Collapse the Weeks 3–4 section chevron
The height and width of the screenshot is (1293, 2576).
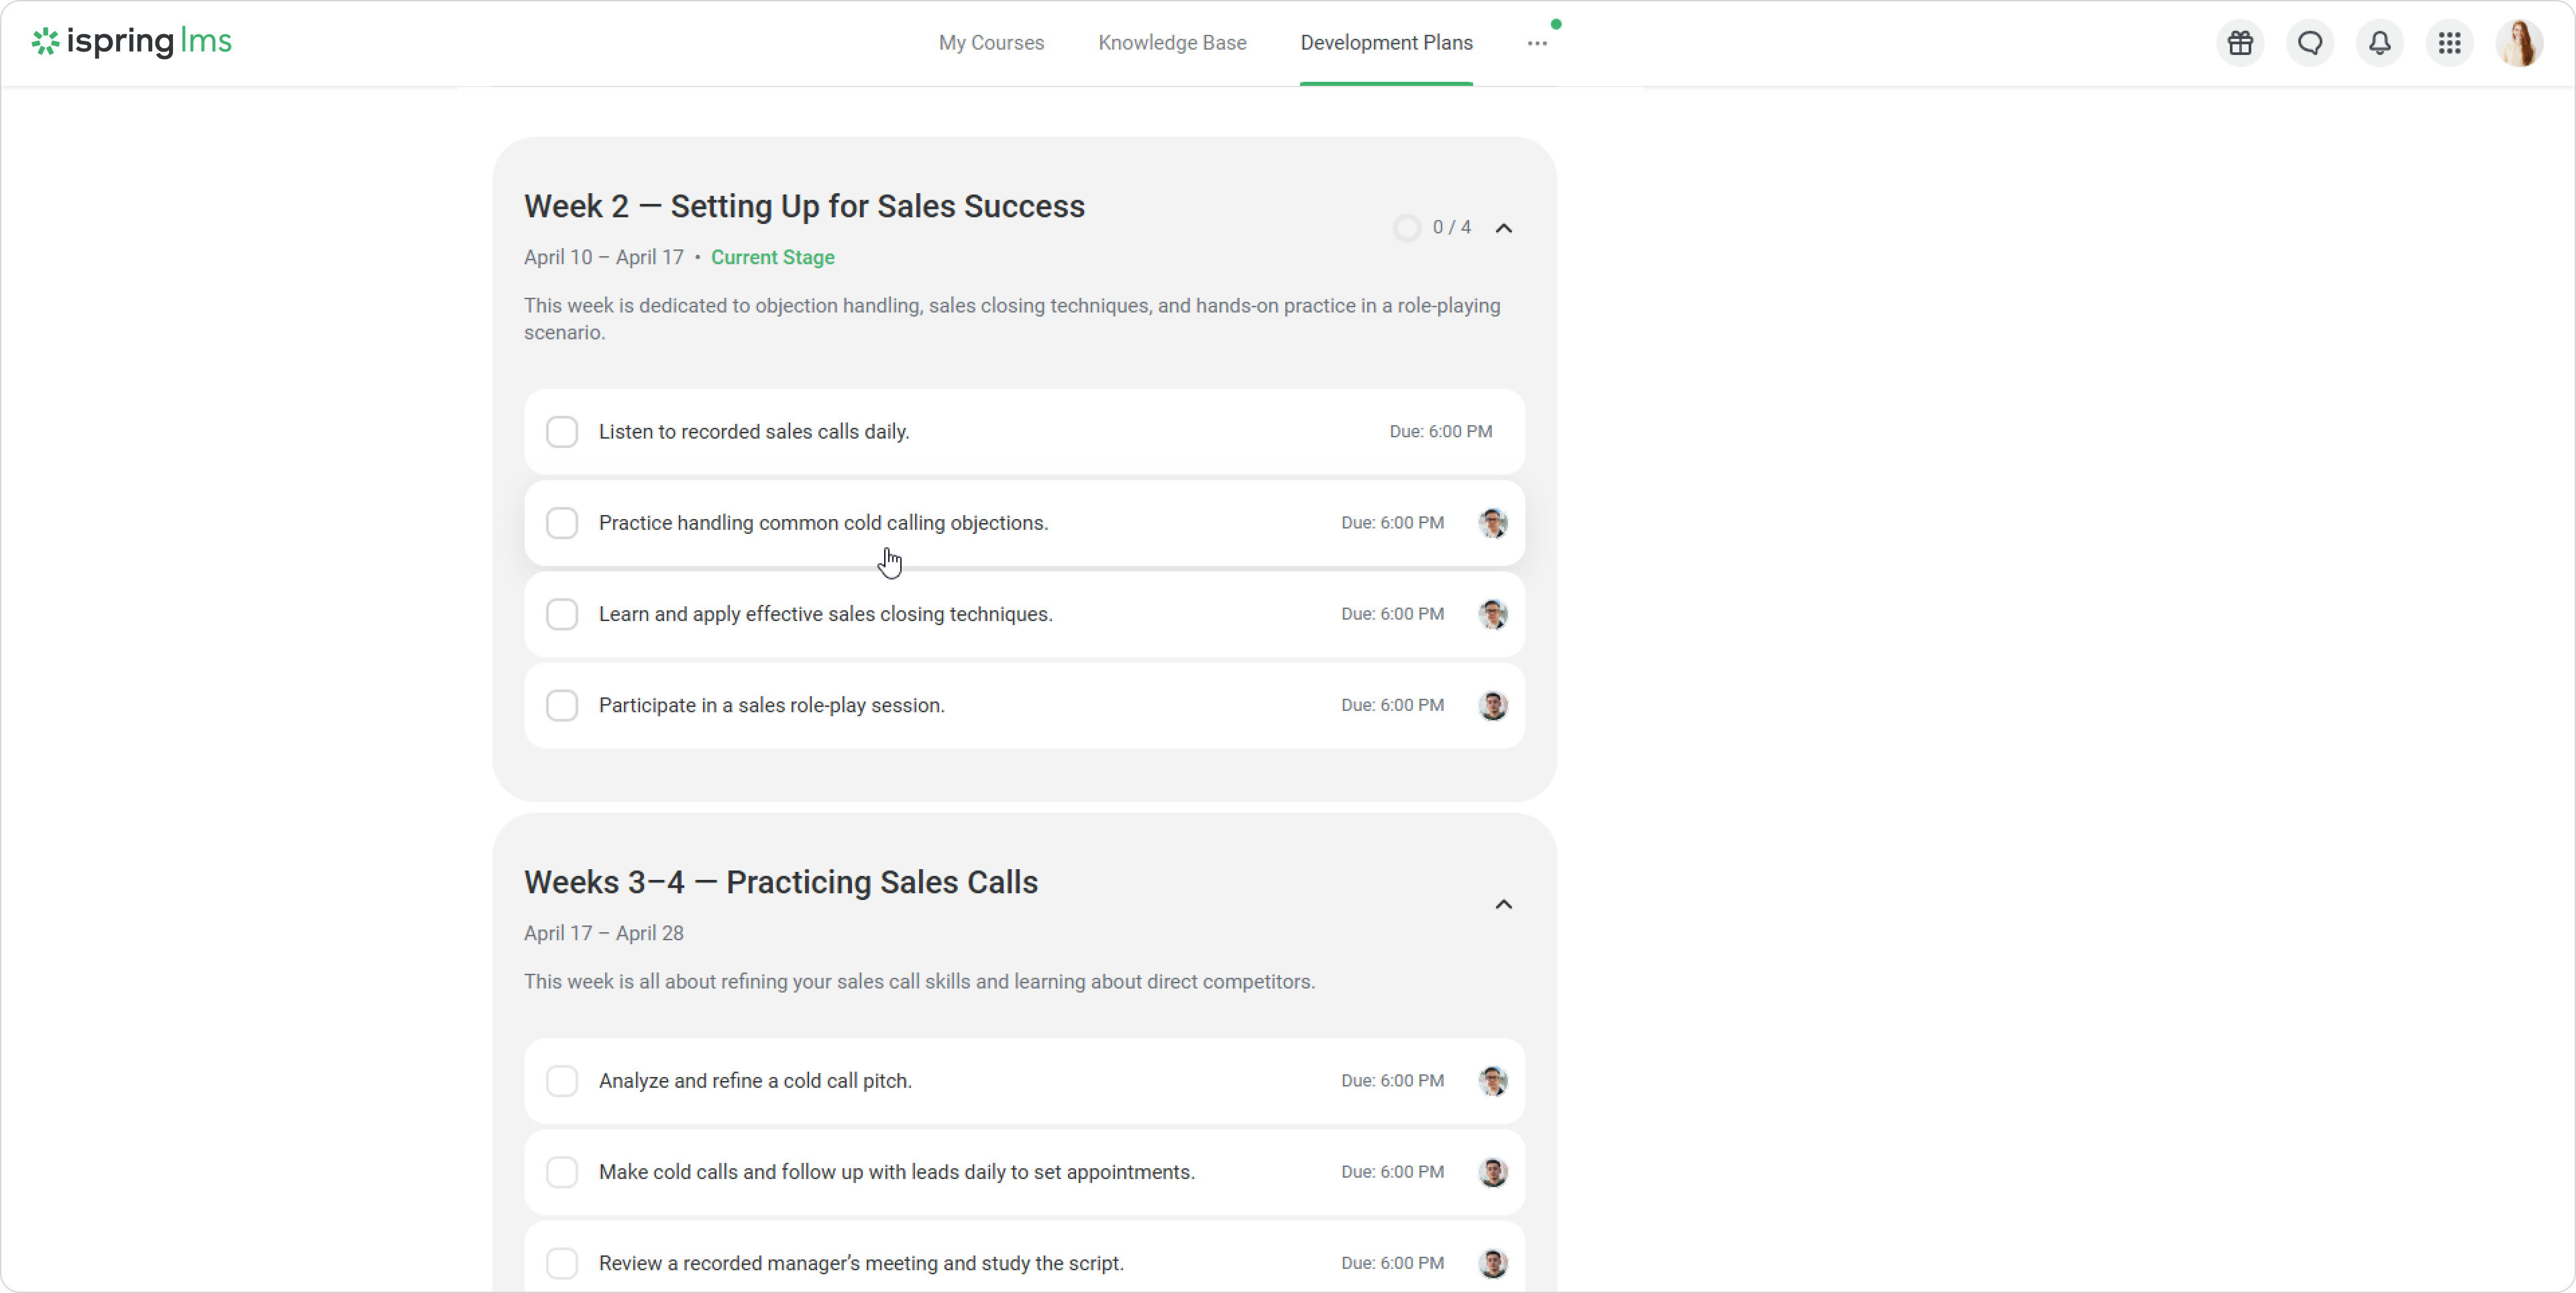pyautogui.click(x=1503, y=904)
